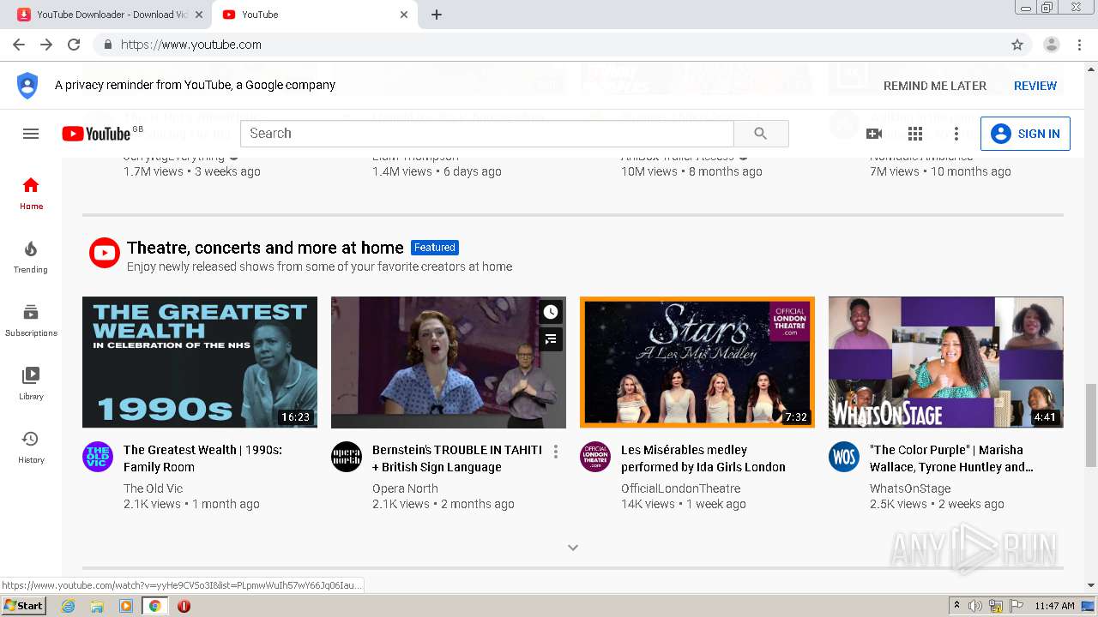Click the page vertical scrollbar thumb
Screen dimensions: 1098x617
1091,425
